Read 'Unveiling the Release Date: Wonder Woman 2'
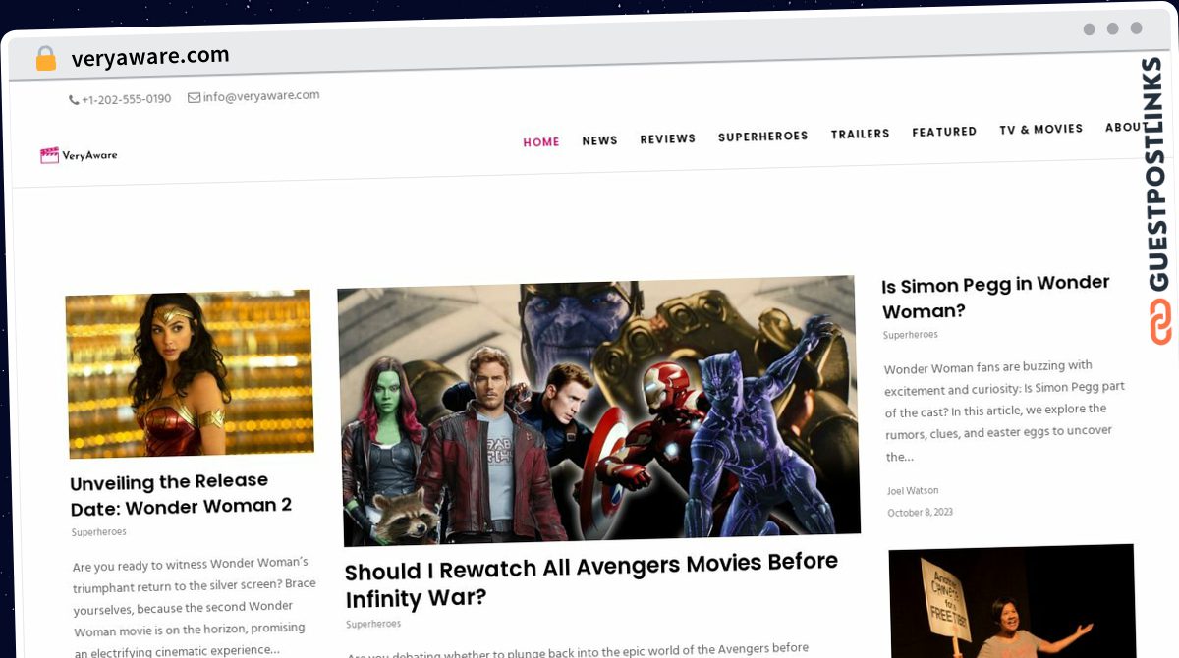 coord(182,494)
